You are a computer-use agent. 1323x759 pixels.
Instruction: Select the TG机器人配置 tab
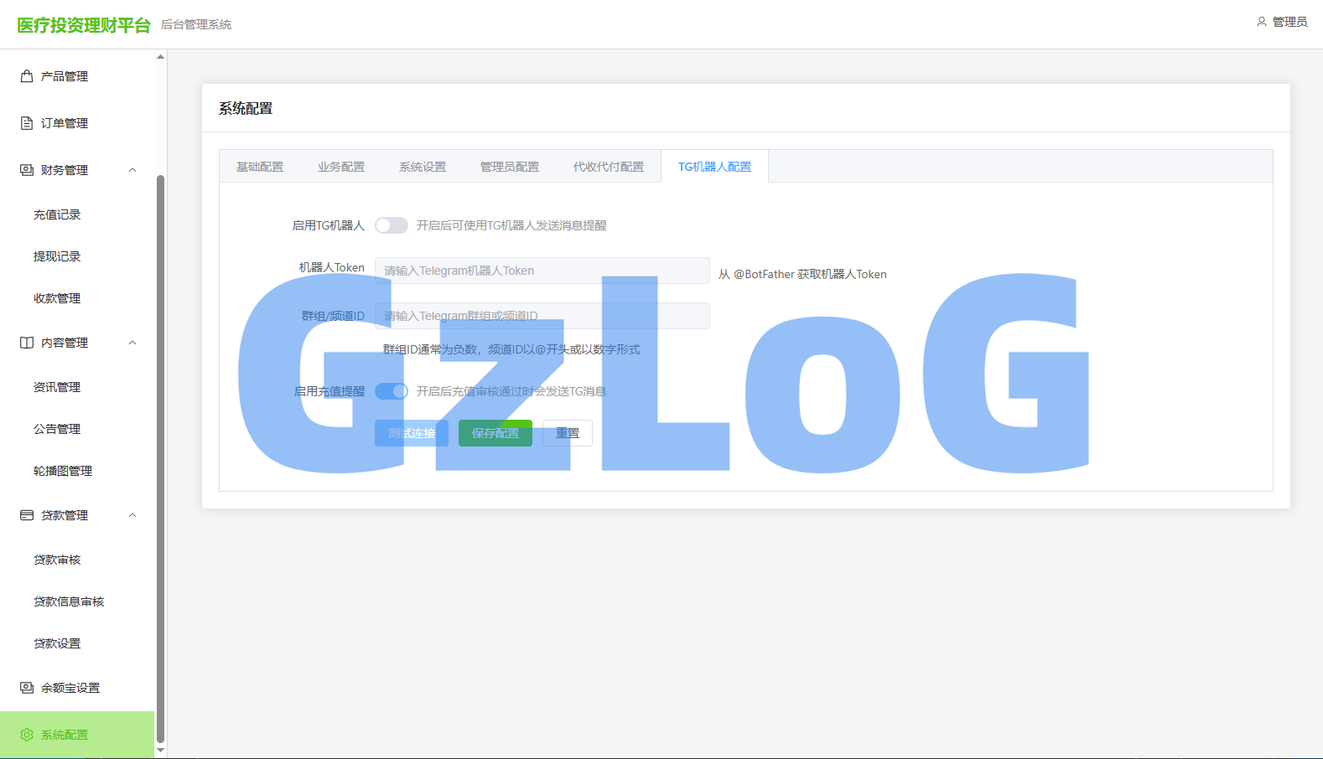click(x=715, y=167)
